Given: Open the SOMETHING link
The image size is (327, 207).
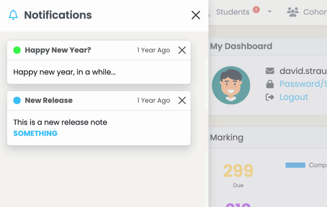Looking at the screenshot, I should pyautogui.click(x=35, y=133).
